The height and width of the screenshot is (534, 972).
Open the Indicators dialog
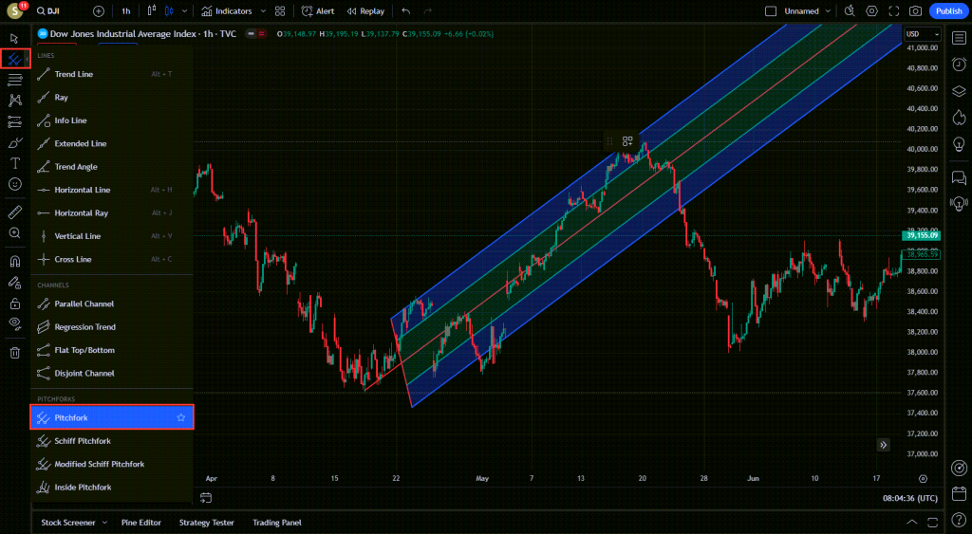[x=228, y=11]
